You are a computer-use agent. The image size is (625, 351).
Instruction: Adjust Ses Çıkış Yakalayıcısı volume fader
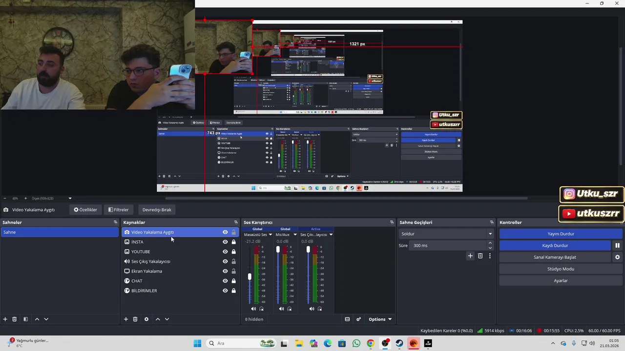[x=308, y=250]
